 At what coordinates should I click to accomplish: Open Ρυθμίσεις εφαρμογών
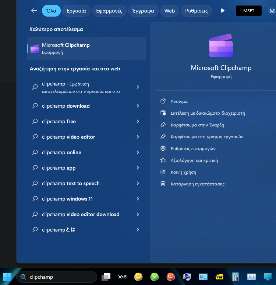(193, 149)
